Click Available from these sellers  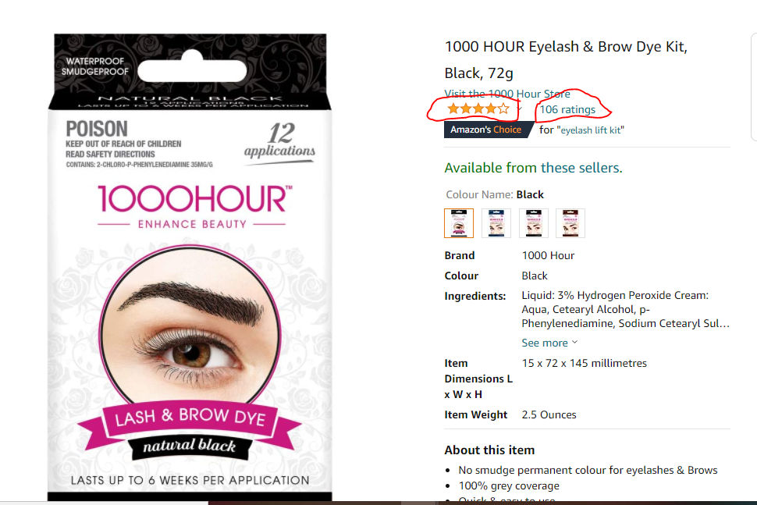(534, 168)
